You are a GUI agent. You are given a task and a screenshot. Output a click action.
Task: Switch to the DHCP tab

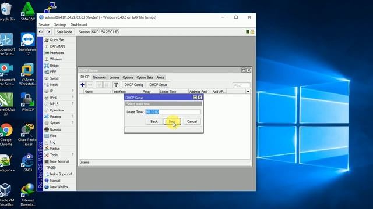(x=85, y=77)
